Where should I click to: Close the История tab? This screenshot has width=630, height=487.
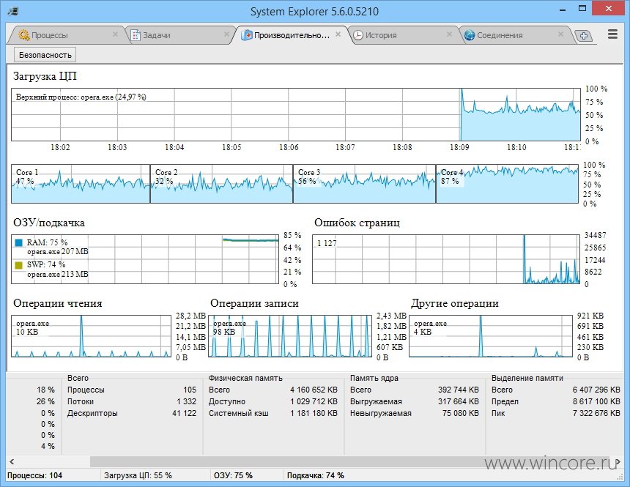click(x=450, y=34)
